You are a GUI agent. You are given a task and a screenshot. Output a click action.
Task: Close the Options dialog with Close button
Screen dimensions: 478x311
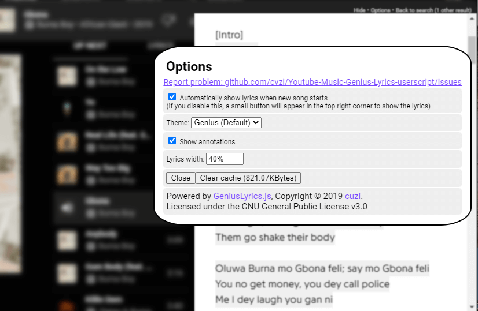pos(181,178)
